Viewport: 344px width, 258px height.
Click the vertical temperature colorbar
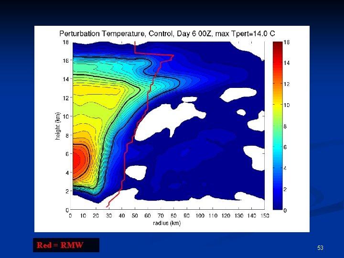tap(278, 126)
